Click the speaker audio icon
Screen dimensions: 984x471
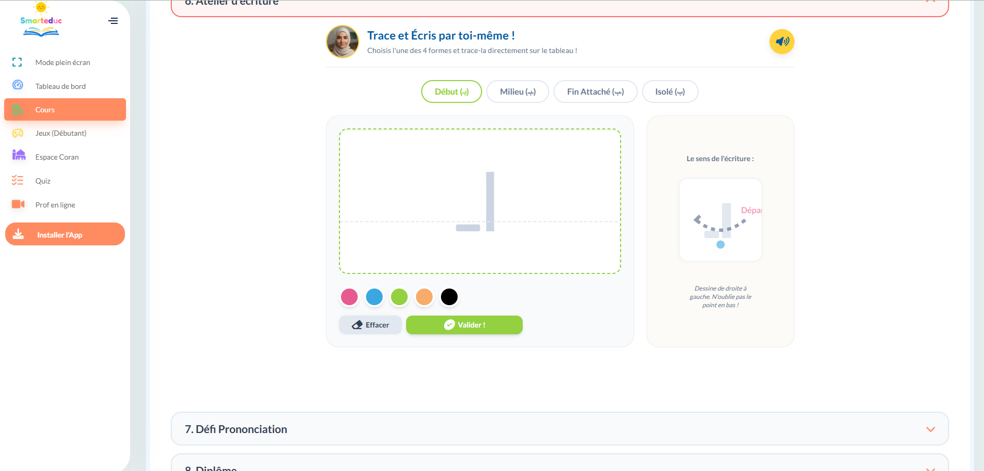tap(781, 42)
